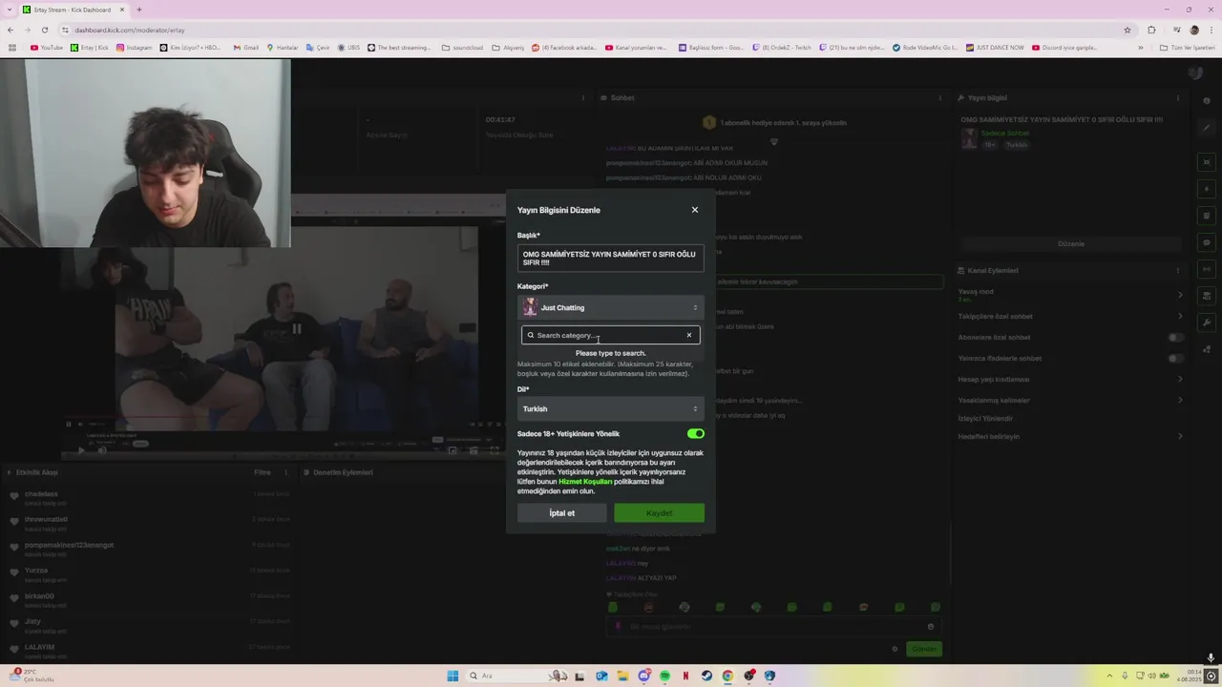The width and height of the screenshot is (1222, 687).
Task: Open Windows Start menu
Action: 453,676
